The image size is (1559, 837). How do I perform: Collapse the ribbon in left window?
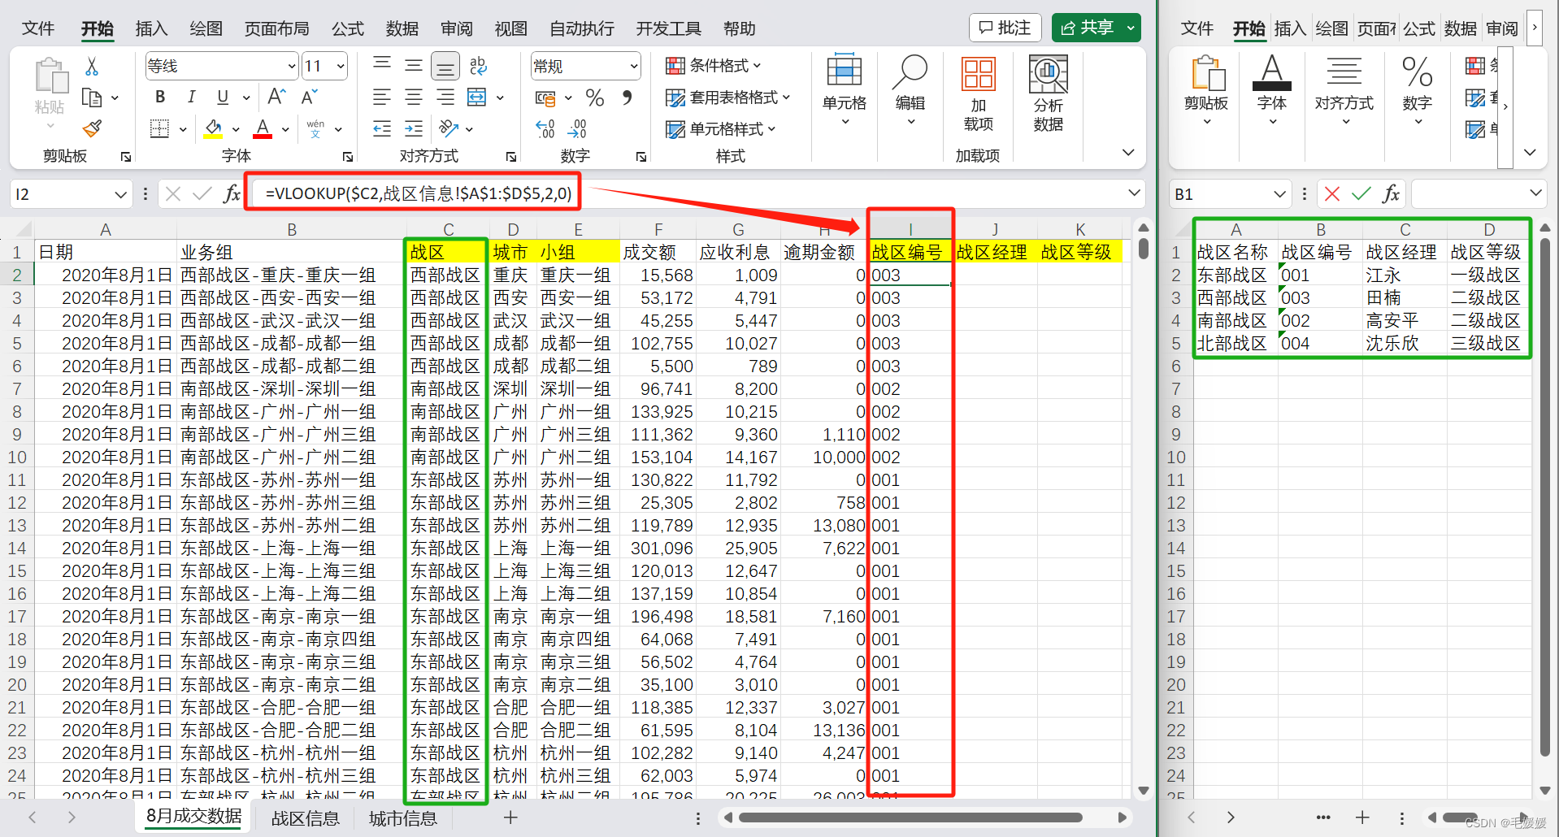point(1128,153)
